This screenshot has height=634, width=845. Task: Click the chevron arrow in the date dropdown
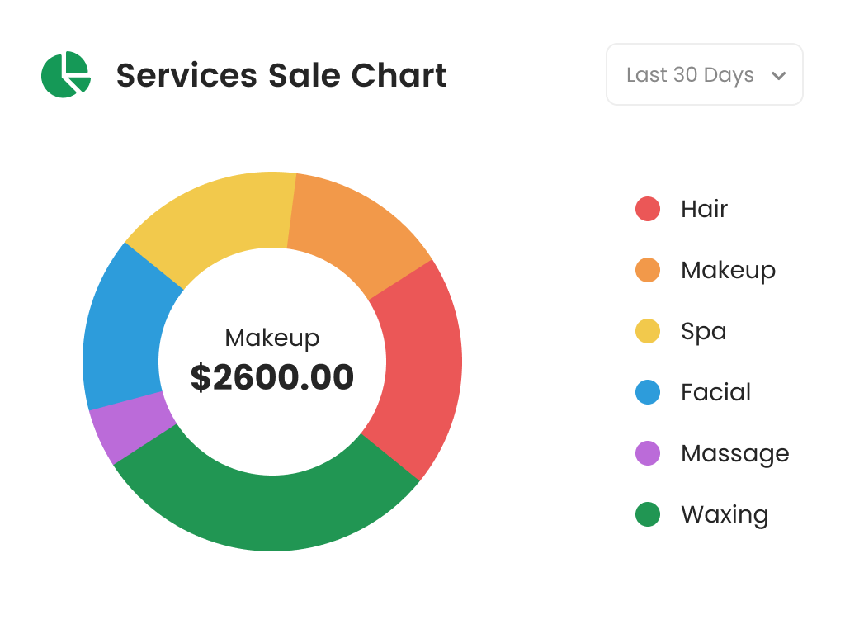(778, 75)
